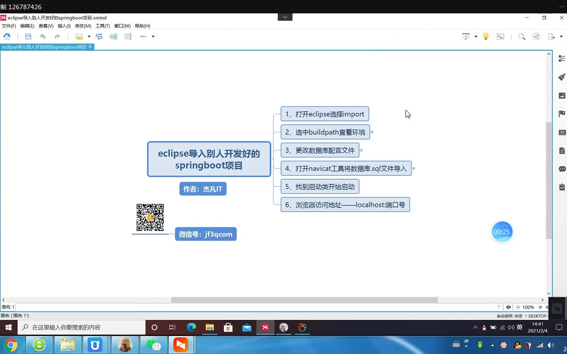Select the Search magnifier tool
Image resolution: width=567 pixels, height=354 pixels.
click(522, 36)
